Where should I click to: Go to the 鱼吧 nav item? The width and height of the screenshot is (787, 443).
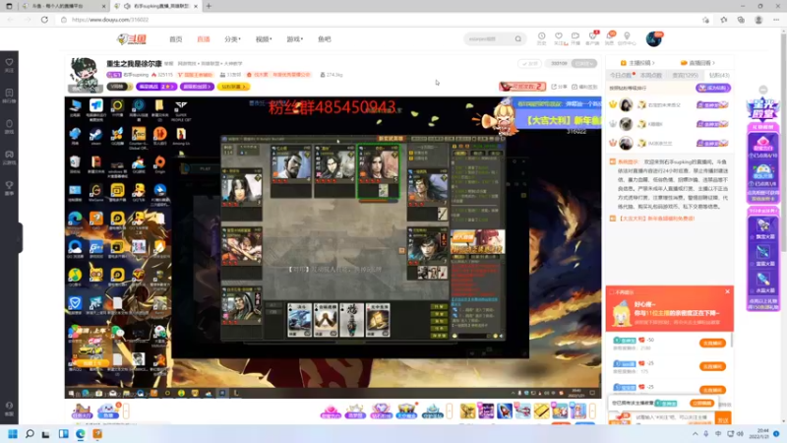coord(325,39)
